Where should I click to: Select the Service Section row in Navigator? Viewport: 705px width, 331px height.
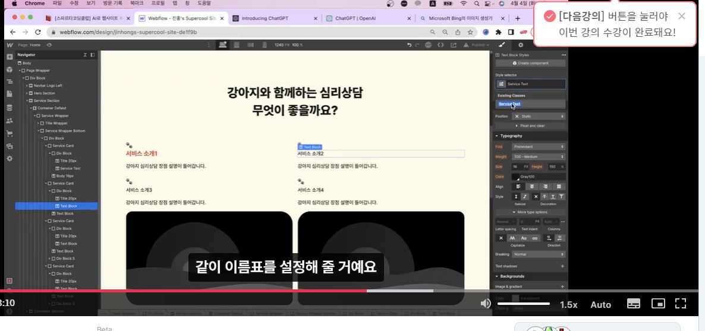[56, 101]
